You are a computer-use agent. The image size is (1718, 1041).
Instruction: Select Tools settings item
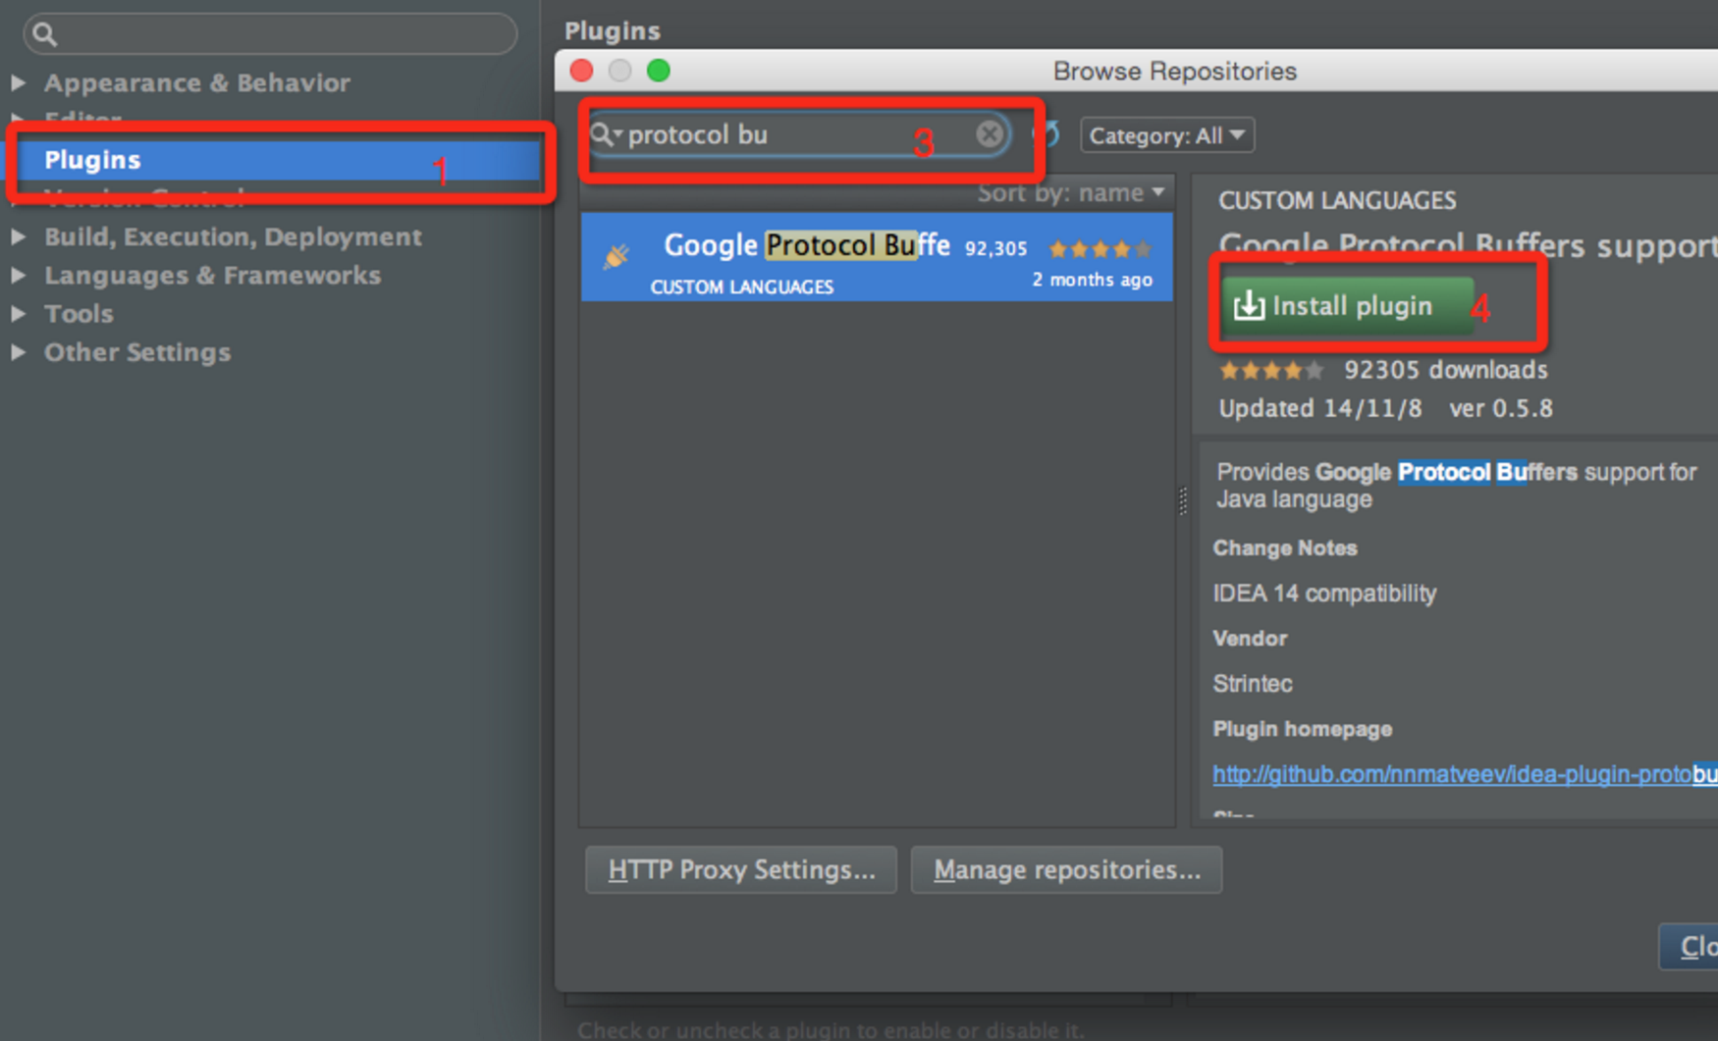[79, 314]
